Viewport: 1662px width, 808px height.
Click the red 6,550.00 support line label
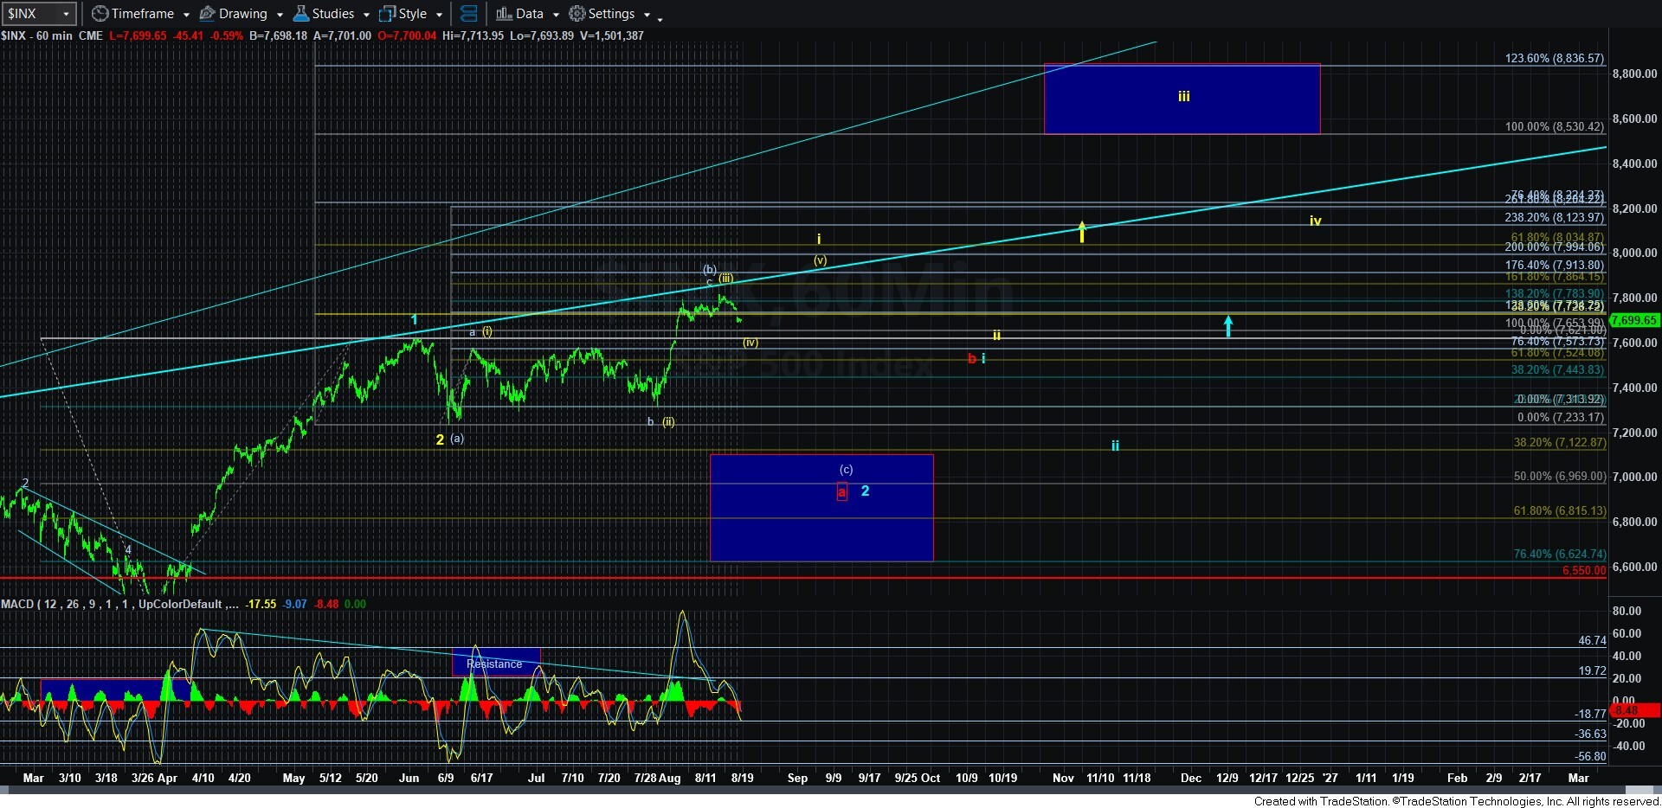1583,571
